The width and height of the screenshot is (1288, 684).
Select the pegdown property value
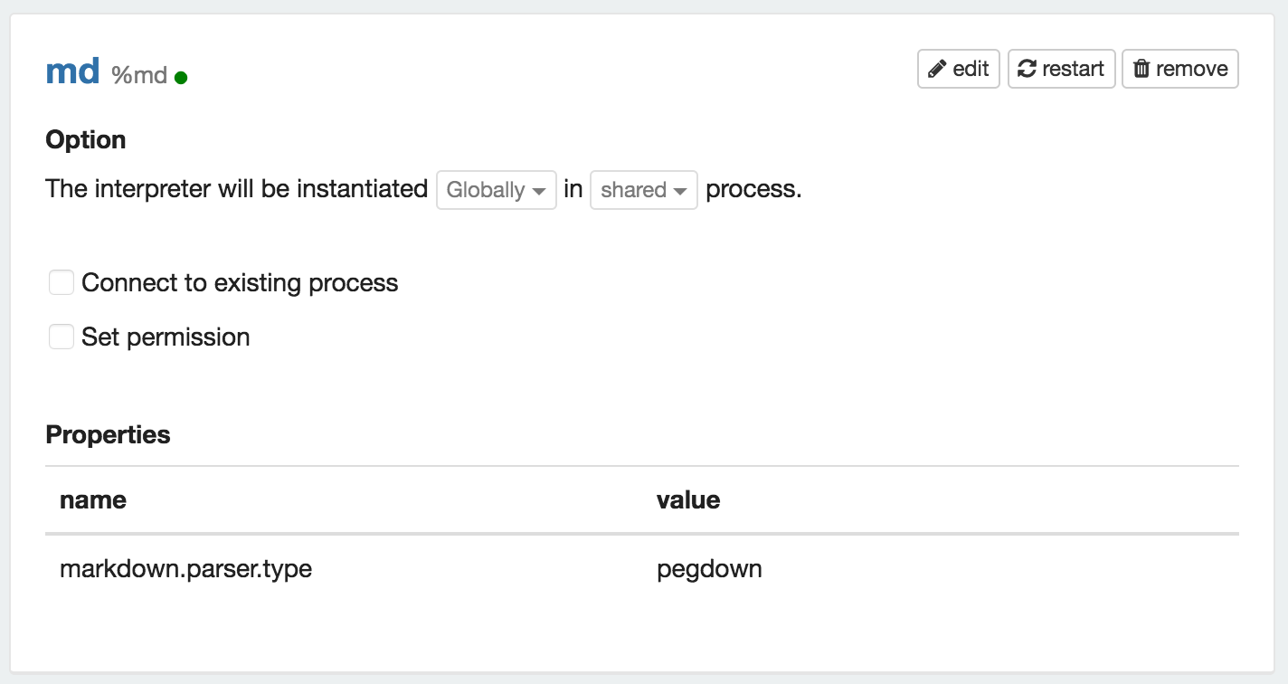(x=709, y=569)
